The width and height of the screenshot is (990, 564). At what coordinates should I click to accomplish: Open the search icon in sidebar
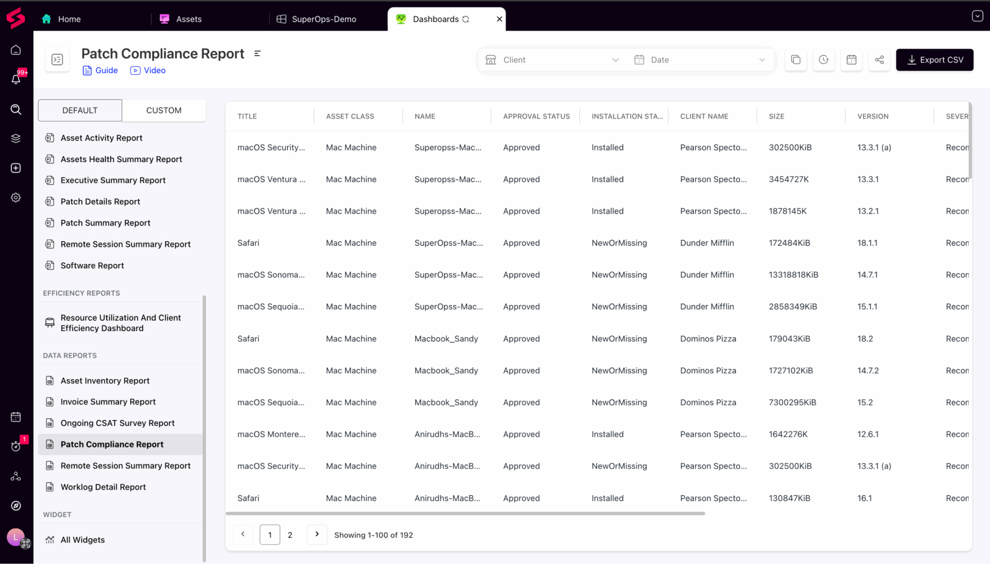click(x=16, y=109)
